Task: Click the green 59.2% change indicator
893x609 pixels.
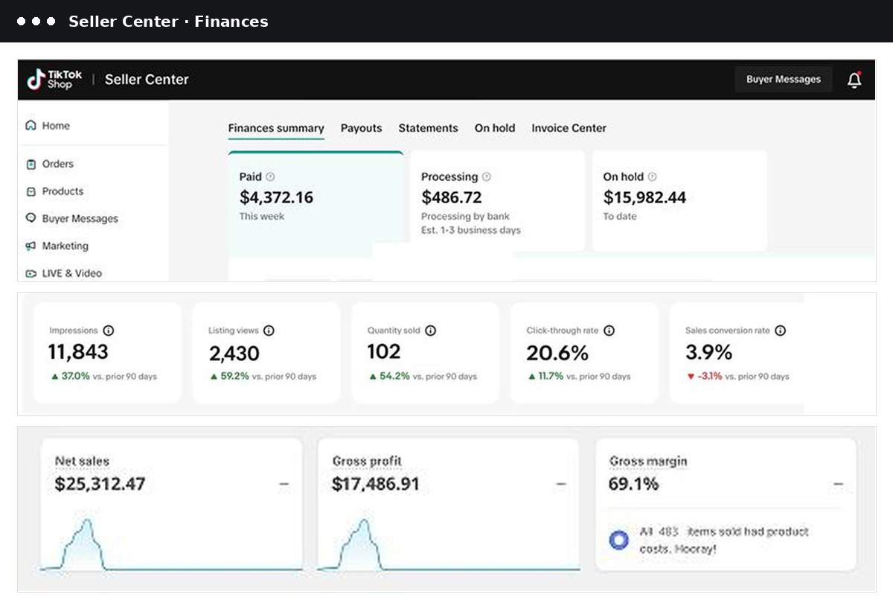Action: click(x=229, y=377)
